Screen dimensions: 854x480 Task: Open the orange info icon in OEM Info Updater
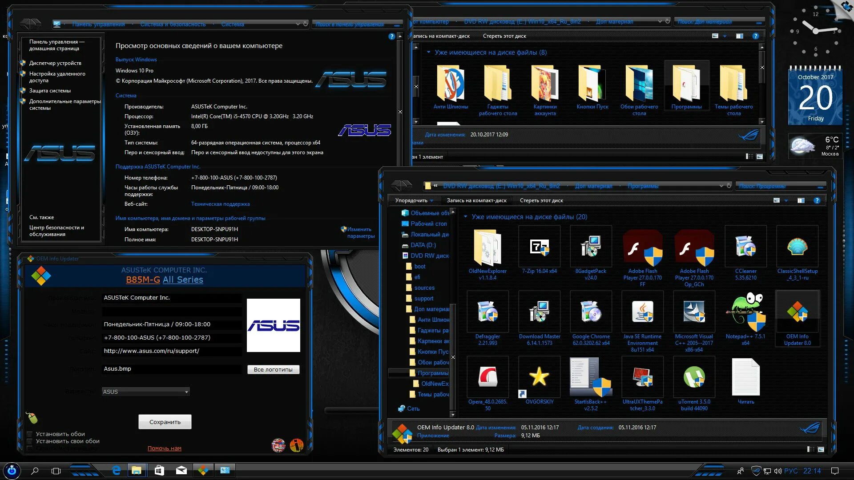(x=296, y=445)
